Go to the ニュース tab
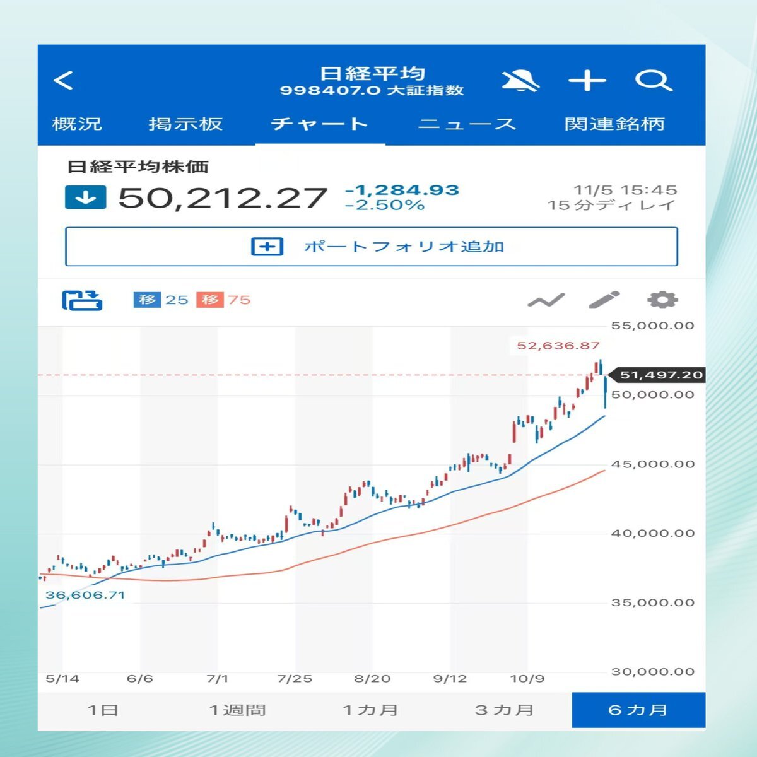 tap(467, 124)
